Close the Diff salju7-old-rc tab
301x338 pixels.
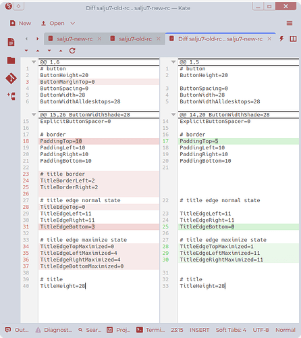pos(269,39)
